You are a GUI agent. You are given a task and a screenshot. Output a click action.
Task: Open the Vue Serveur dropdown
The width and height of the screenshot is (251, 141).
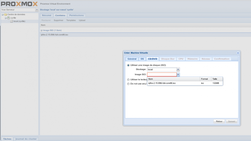tap(37, 10)
